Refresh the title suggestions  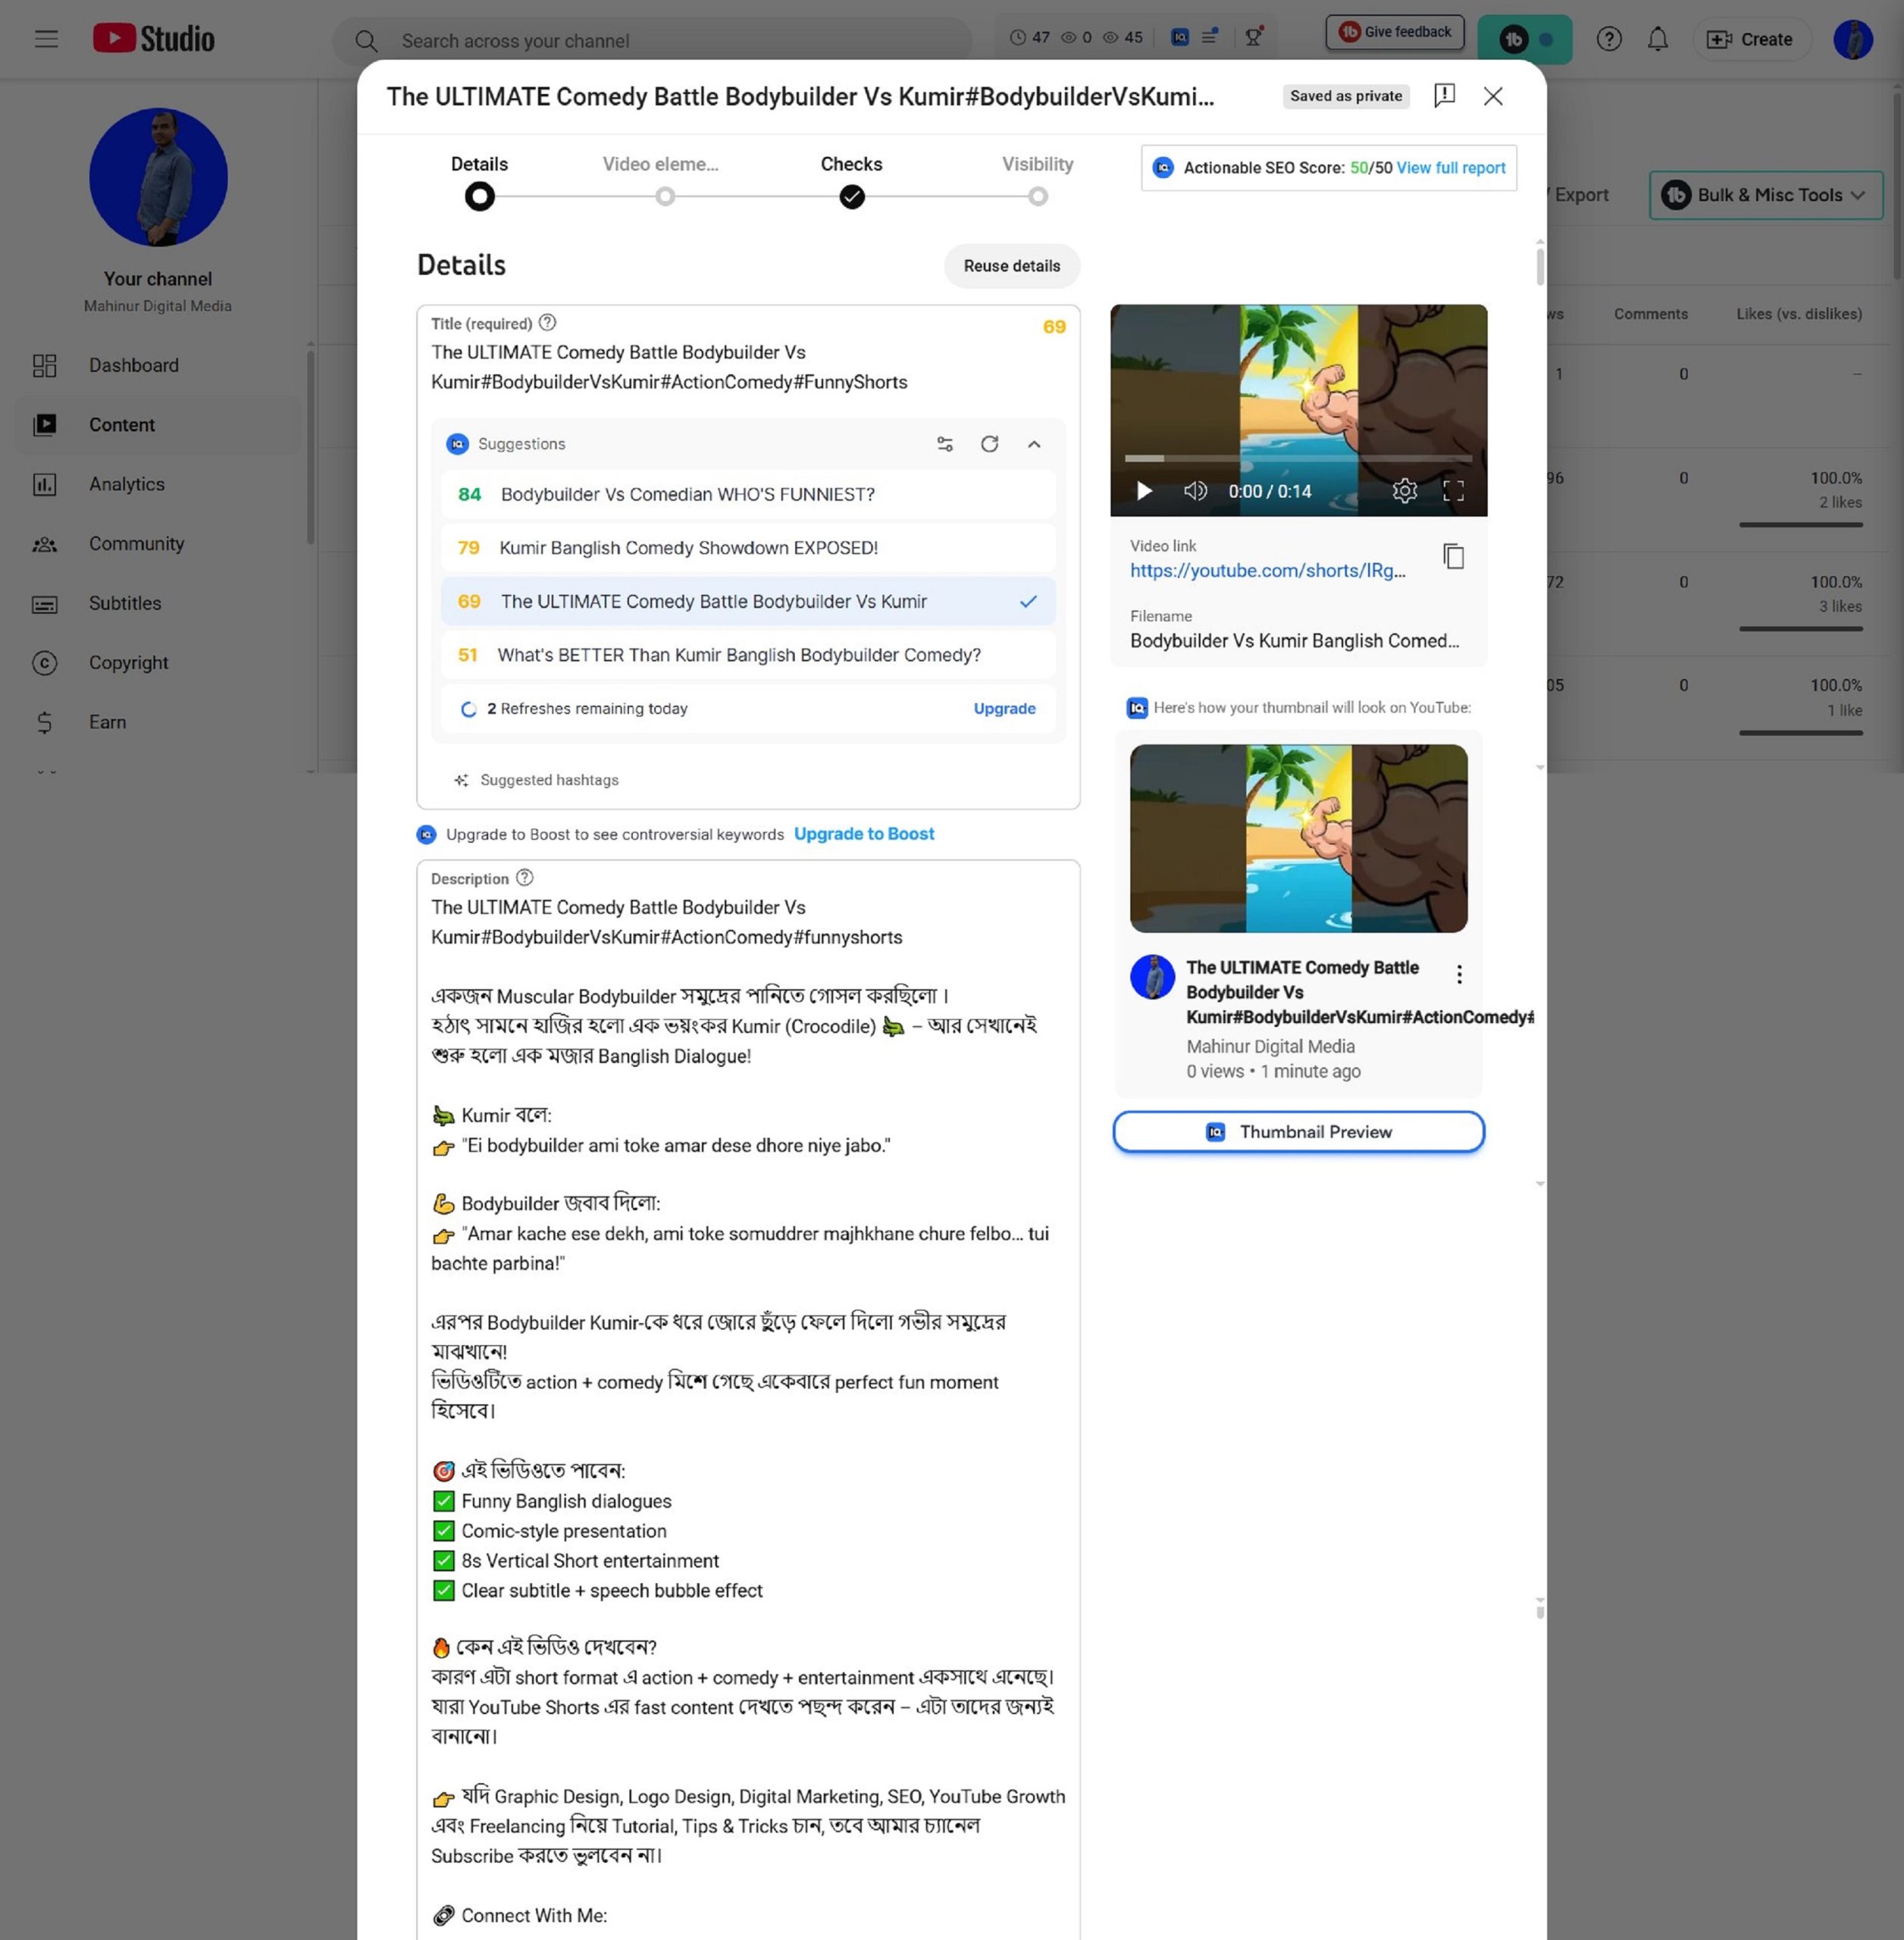[989, 444]
